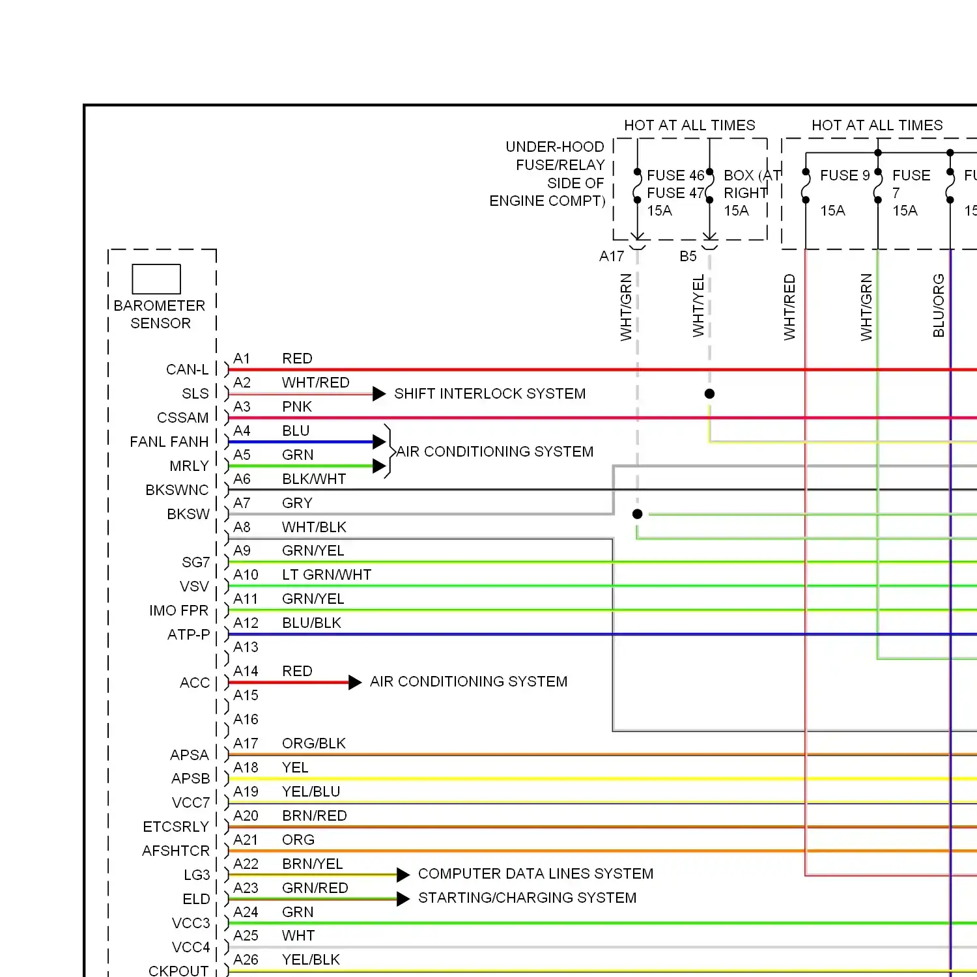The width and height of the screenshot is (977, 977).
Task: Click the BRN/YEL label at A22
Action: pyautogui.click(x=313, y=864)
